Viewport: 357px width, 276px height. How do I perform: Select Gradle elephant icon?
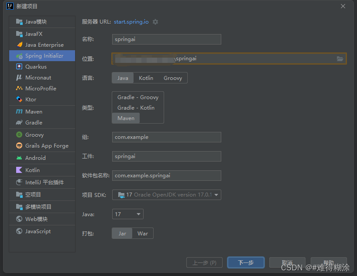point(19,122)
